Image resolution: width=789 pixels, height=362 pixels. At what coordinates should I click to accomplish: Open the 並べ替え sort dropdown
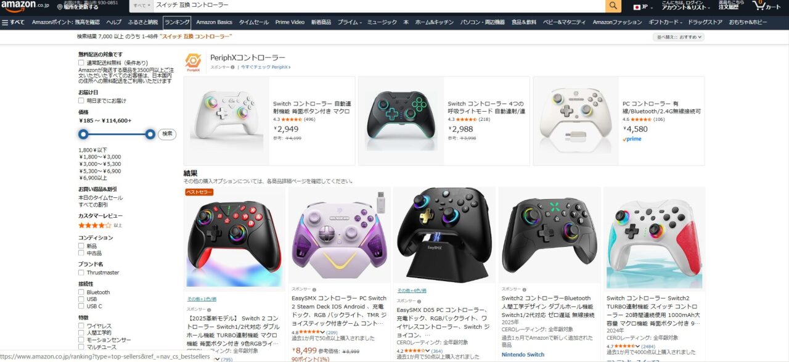679,37
